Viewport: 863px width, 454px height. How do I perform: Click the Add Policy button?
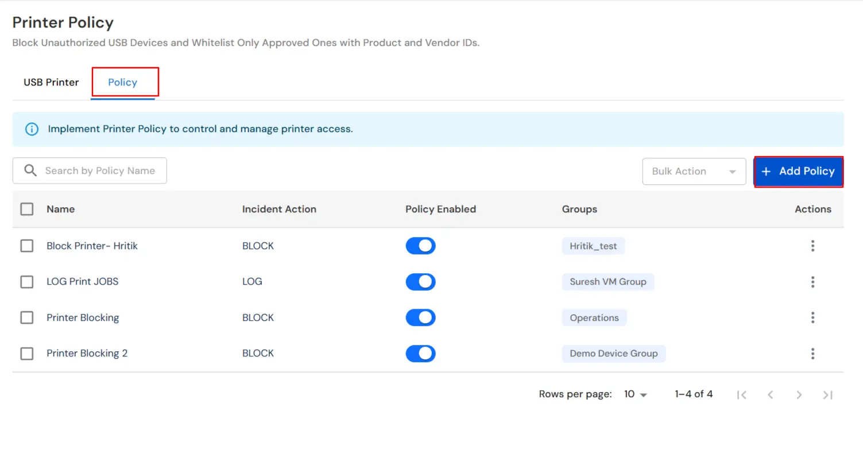799,171
